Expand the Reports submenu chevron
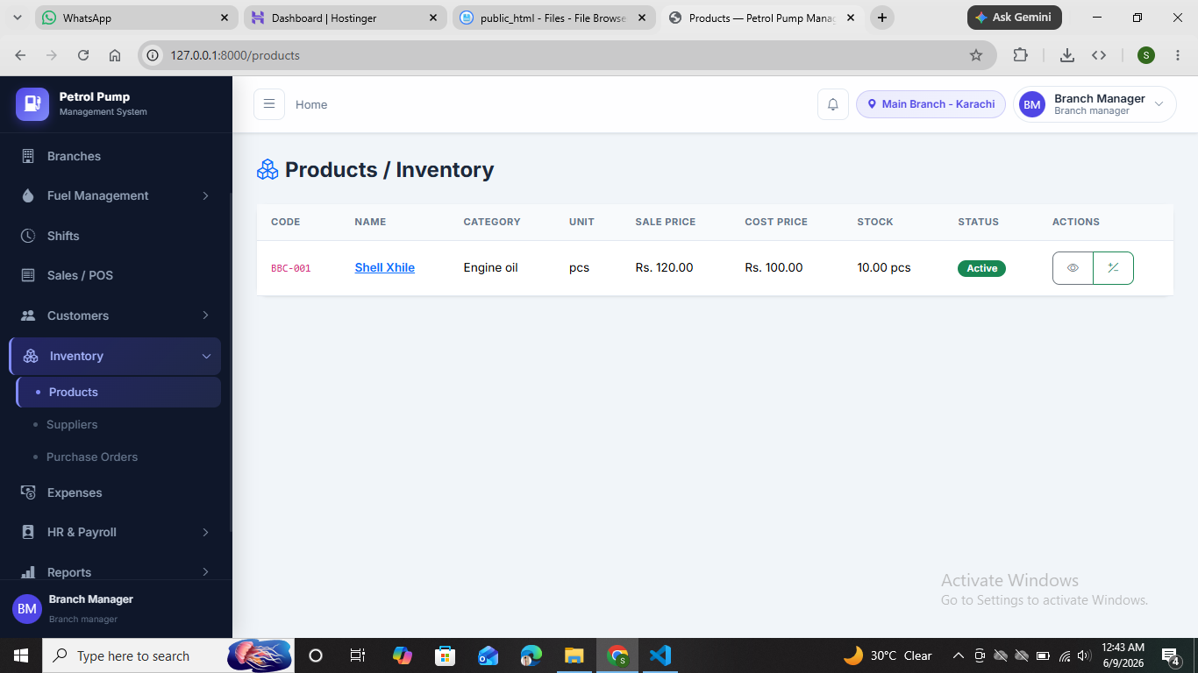Screen dimensions: 1198x673 pyautogui.click(x=206, y=572)
